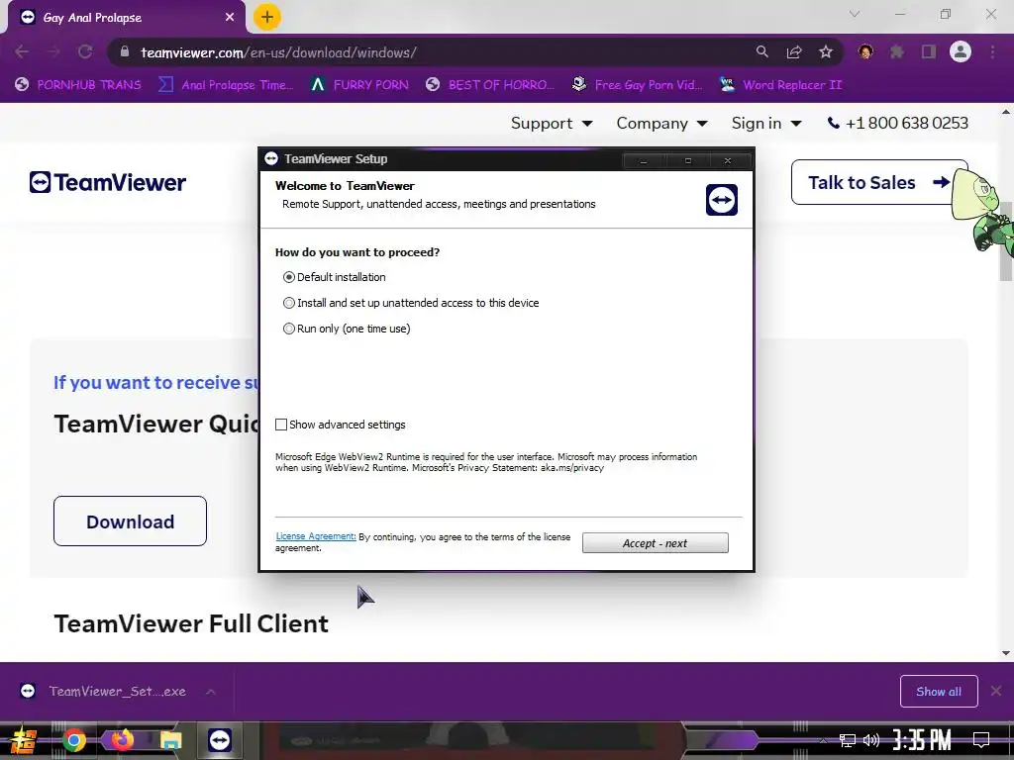1014x760 pixels.
Task: Click the scroll up arrow
Action: point(1006,112)
